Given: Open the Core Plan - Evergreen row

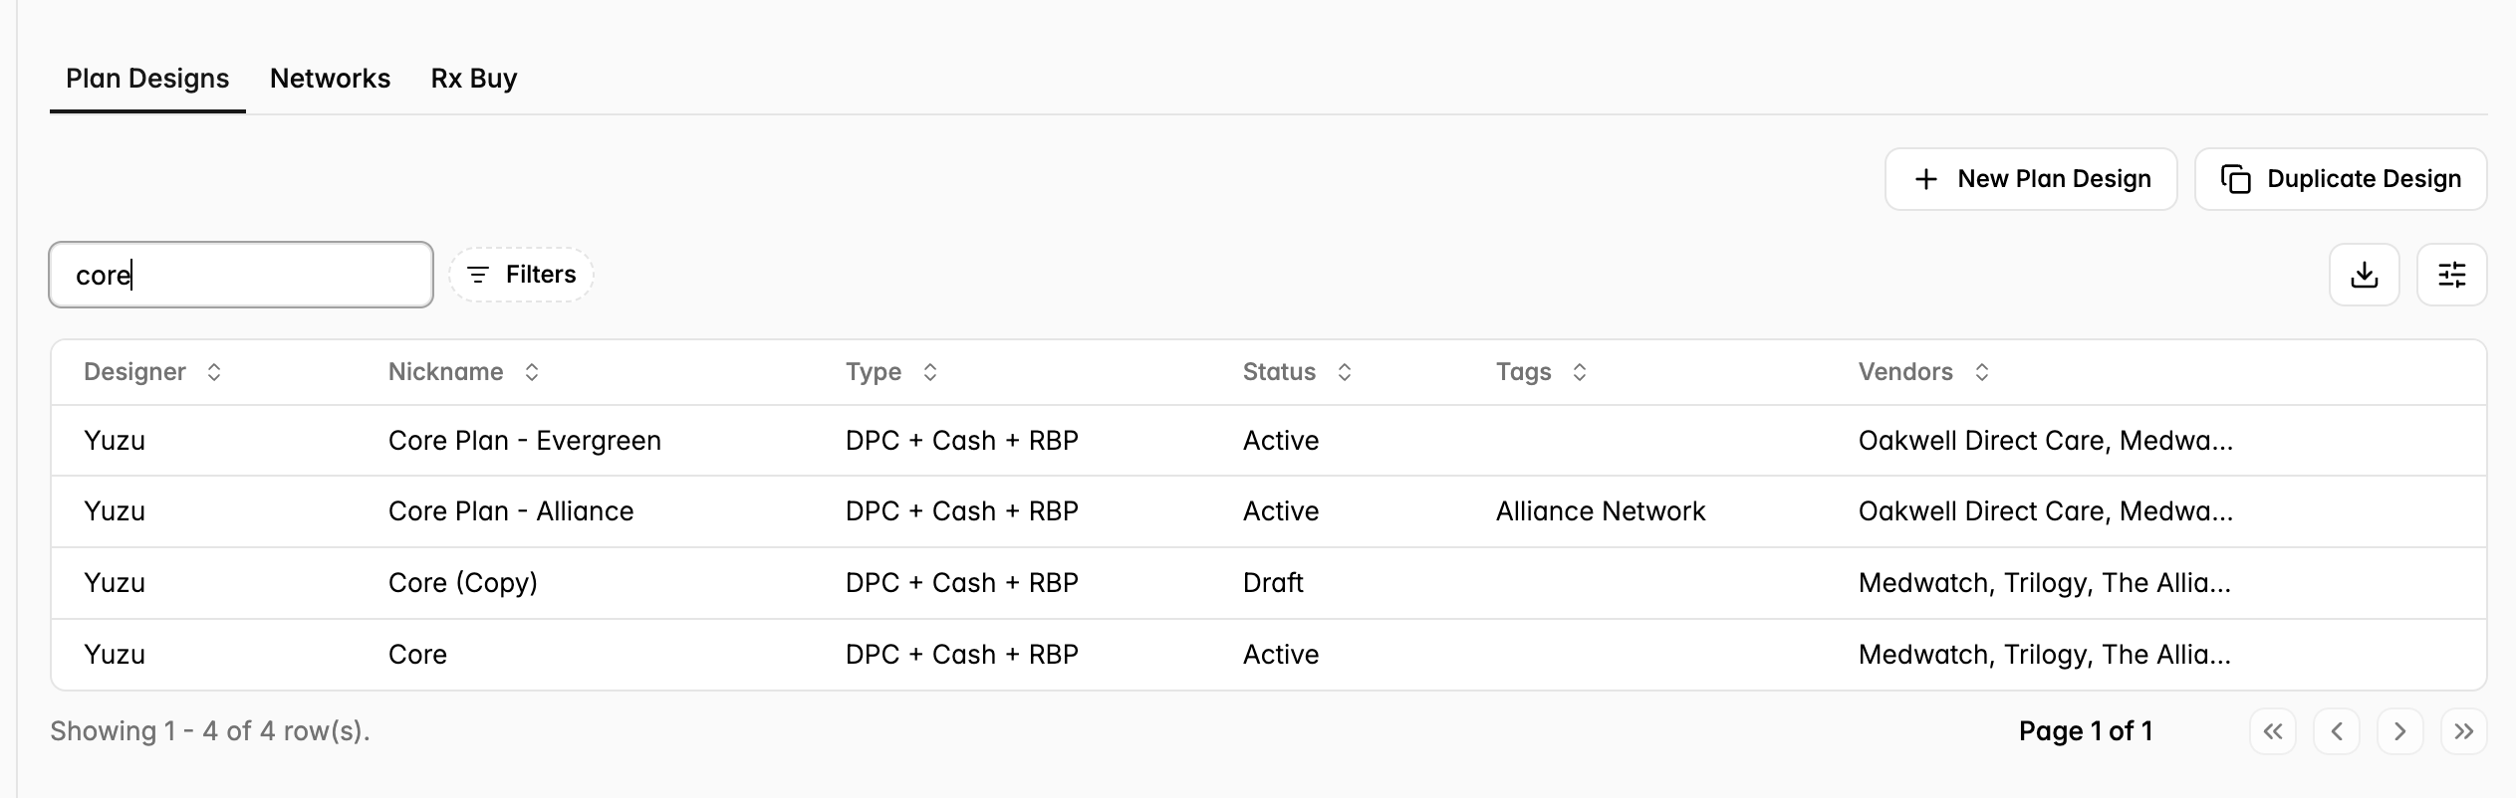Looking at the screenshot, I should (1269, 441).
